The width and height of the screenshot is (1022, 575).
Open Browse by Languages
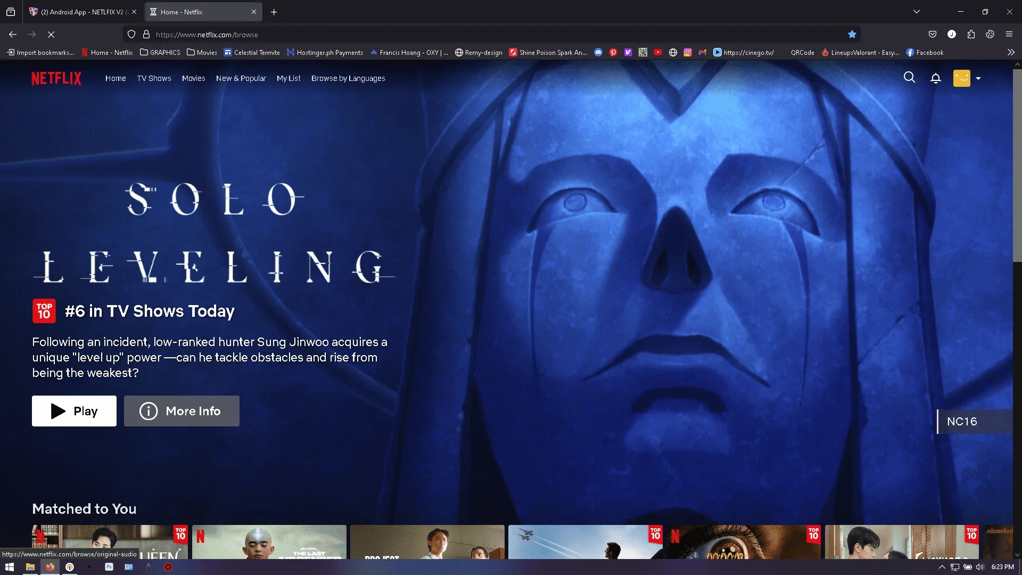[x=348, y=78]
